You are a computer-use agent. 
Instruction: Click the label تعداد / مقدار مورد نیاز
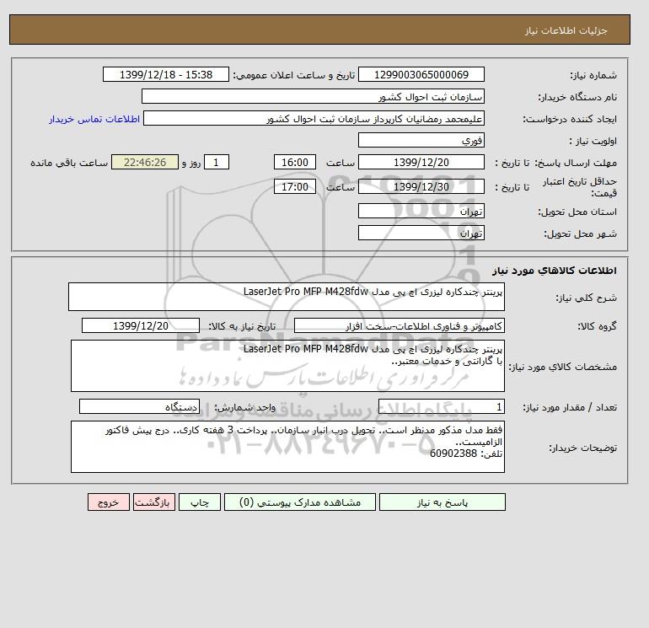pos(570,407)
